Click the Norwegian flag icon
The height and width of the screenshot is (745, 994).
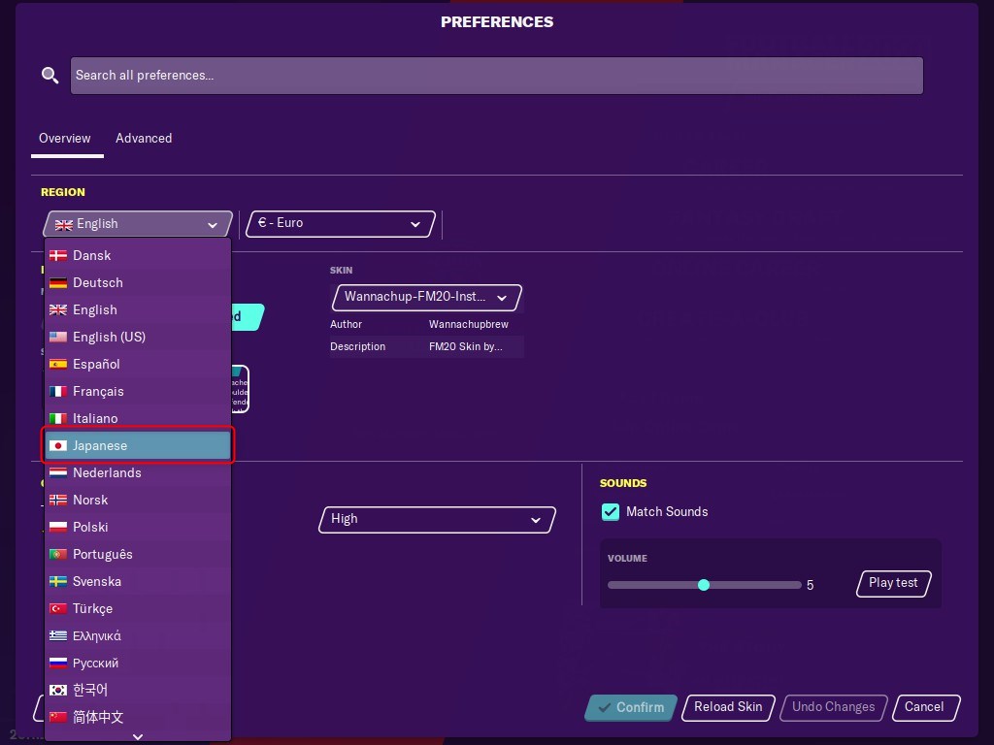pyautogui.click(x=57, y=501)
